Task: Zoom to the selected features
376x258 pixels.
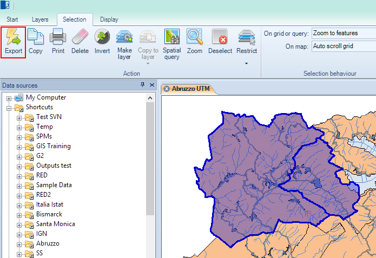Action: [x=194, y=42]
